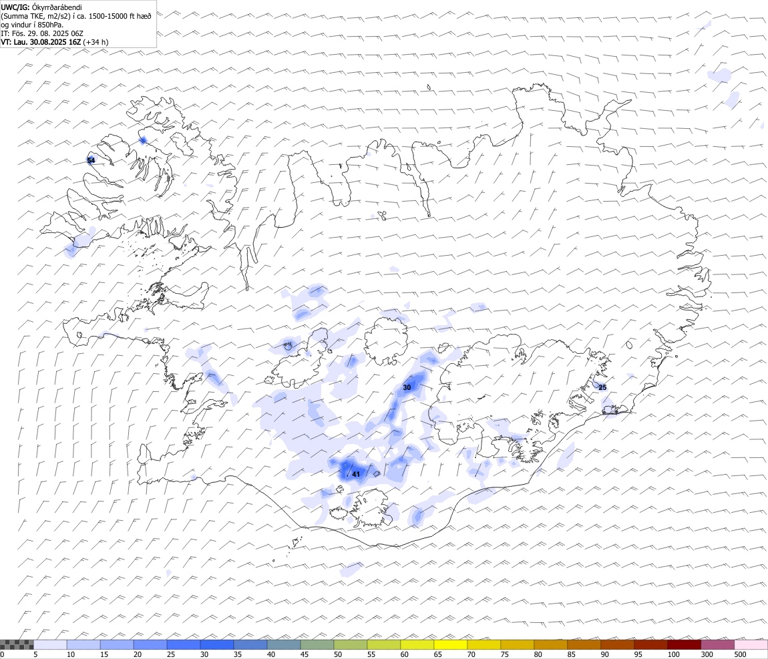Click the 15–20 legend color swatch
Screen dimensions: 768x659
tap(117, 644)
